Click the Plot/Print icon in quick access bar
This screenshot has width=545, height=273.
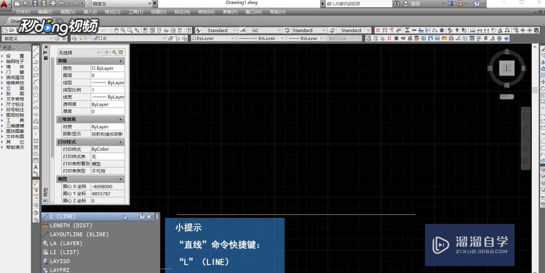pyautogui.click(x=53, y=3)
